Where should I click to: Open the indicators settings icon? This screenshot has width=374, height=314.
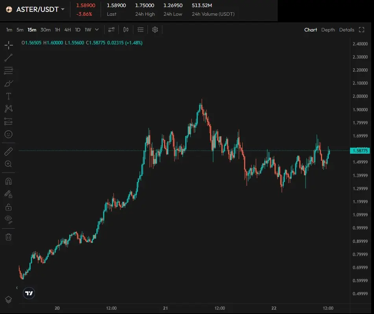[x=111, y=29]
